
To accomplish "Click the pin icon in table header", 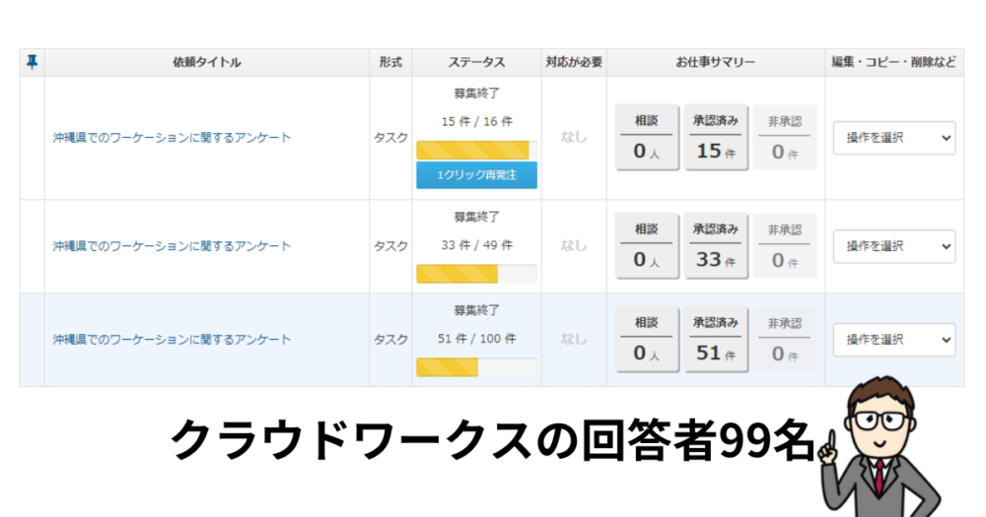I will (x=33, y=62).
